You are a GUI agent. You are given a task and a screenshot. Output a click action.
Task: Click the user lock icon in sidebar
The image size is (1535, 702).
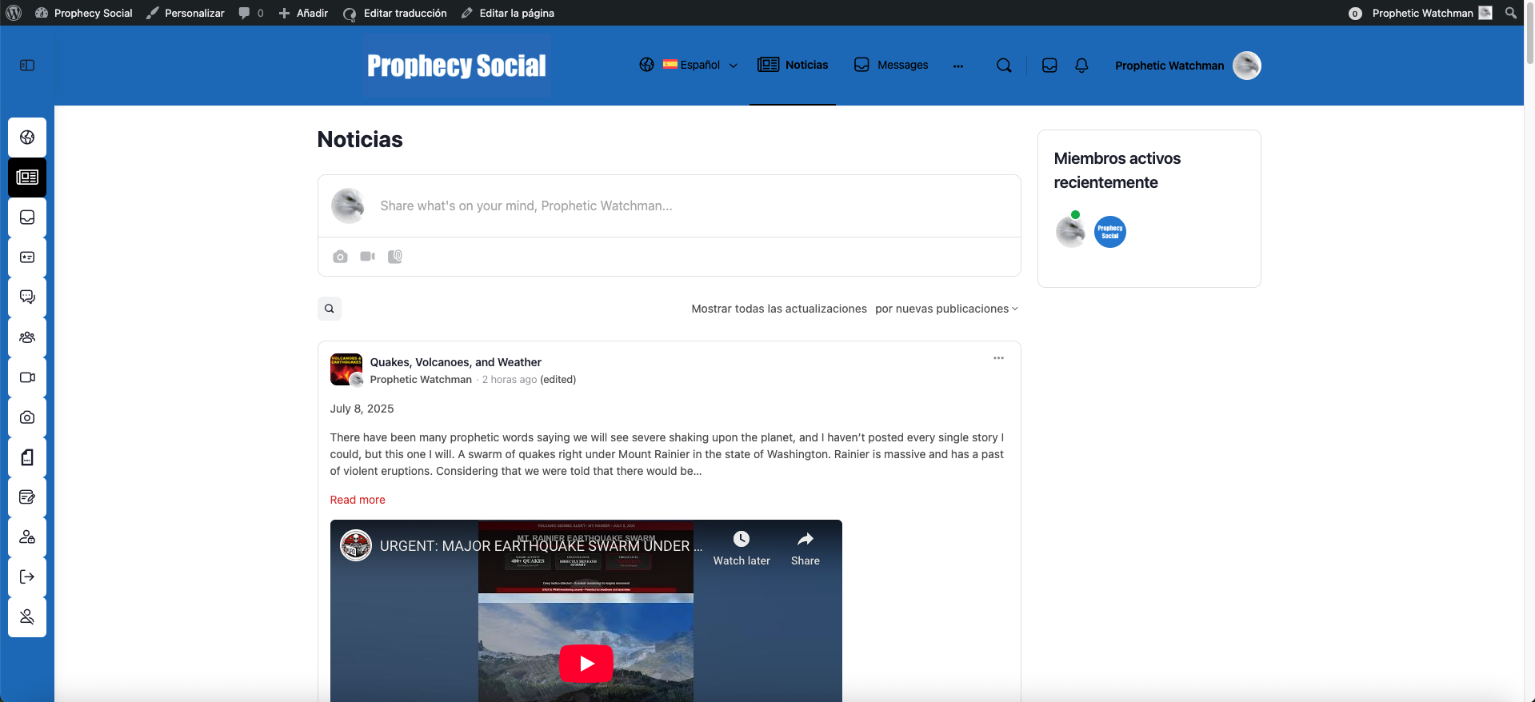point(27,537)
